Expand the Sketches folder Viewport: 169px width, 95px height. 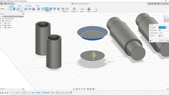[1, 27]
